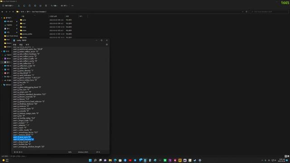Image resolution: width=290 pixels, height=163 pixels.
Task: Open File Explorer from the taskbar
Action: pos(110,160)
